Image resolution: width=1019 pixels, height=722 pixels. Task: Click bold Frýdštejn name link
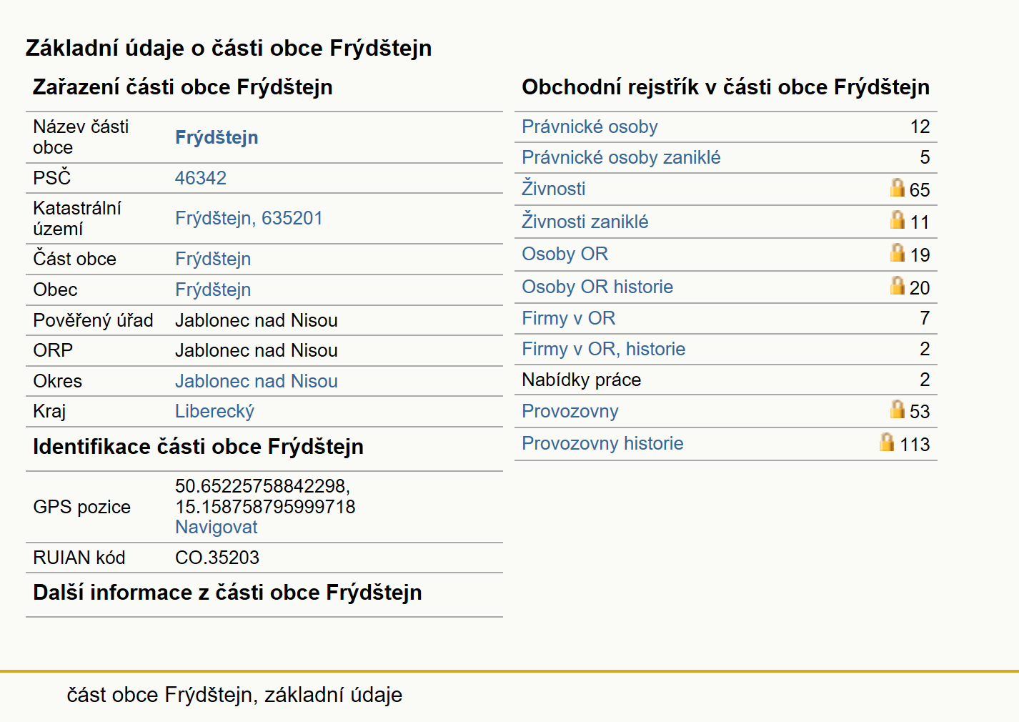click(217, 137)
